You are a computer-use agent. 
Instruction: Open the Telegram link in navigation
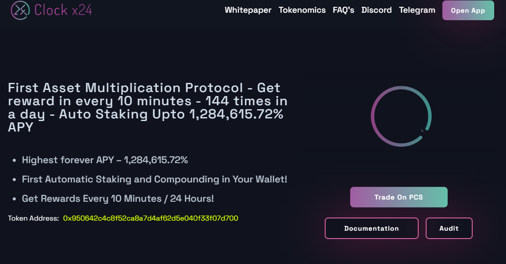pyautogui.click(x=417, y=10)
